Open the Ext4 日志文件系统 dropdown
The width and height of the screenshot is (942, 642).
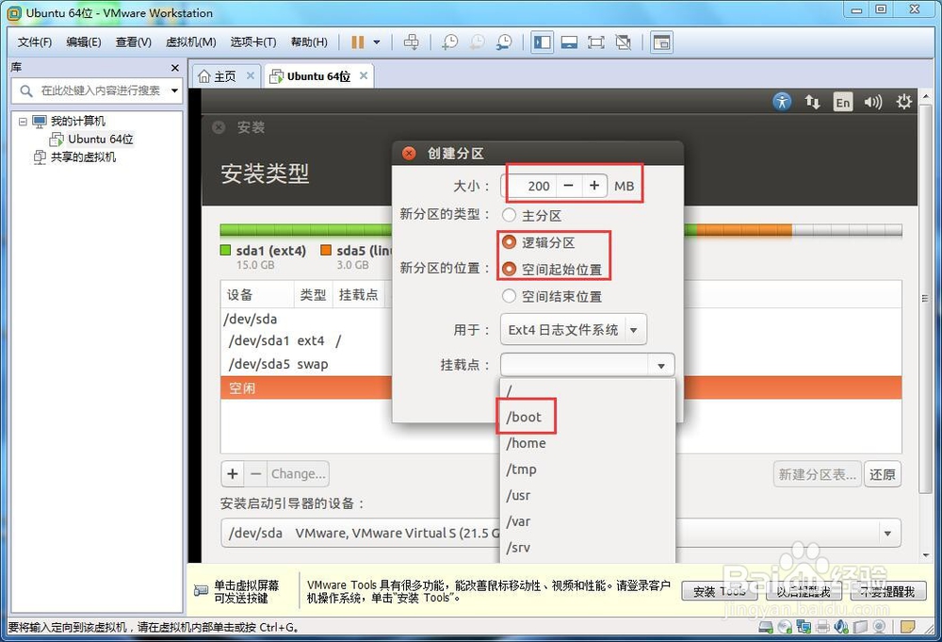573,329
